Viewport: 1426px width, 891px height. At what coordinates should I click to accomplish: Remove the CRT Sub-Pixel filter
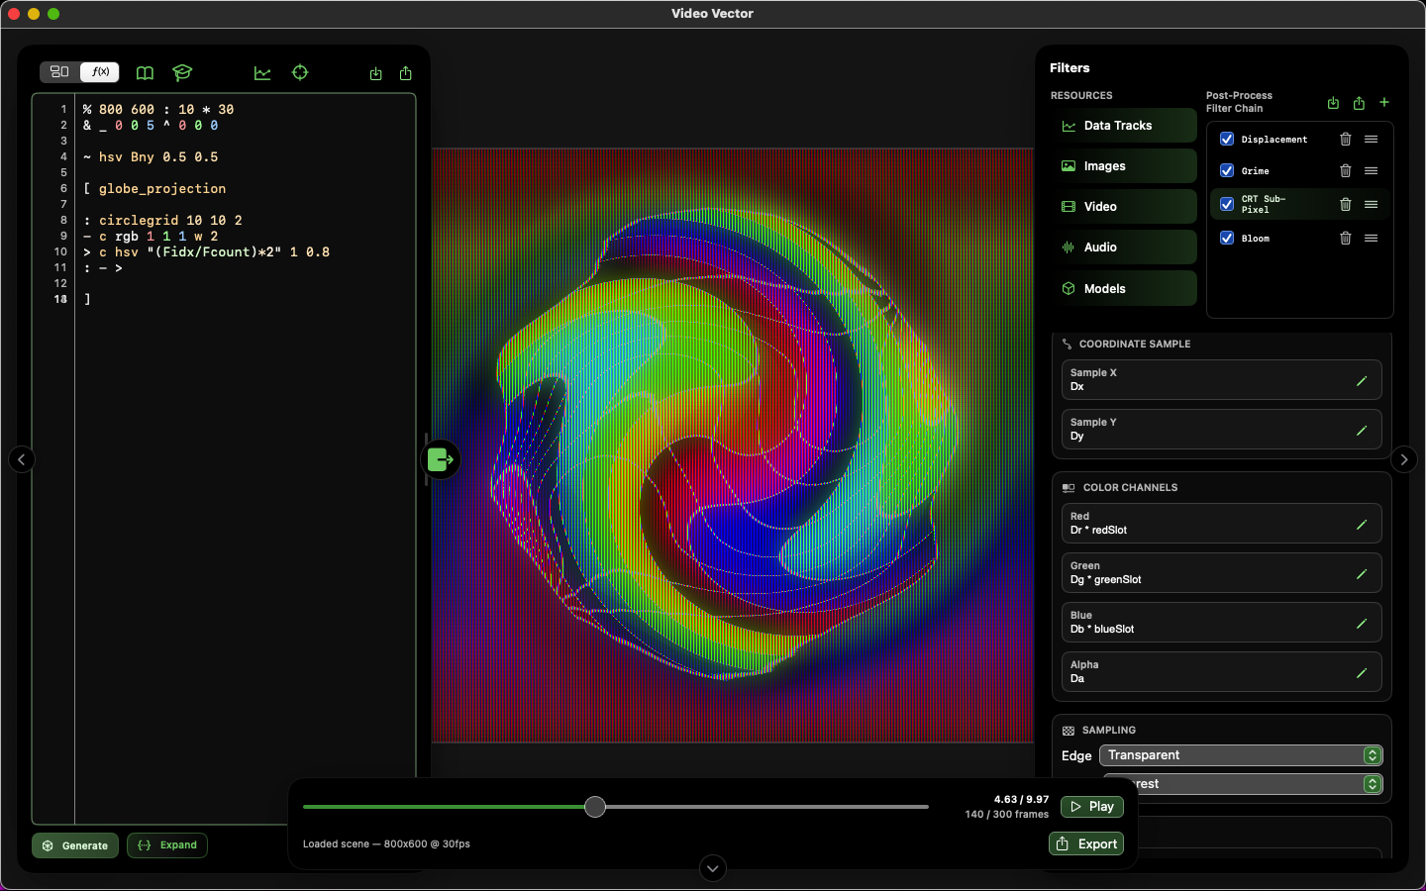(x=1345, y=205)
